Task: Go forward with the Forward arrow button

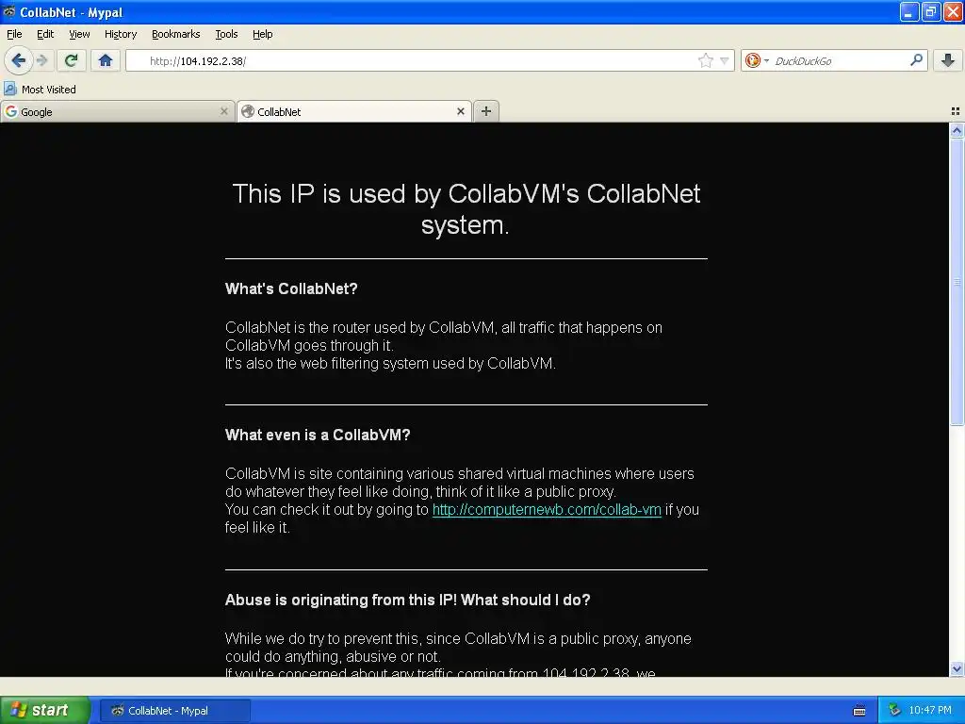Action: point(42,60)
